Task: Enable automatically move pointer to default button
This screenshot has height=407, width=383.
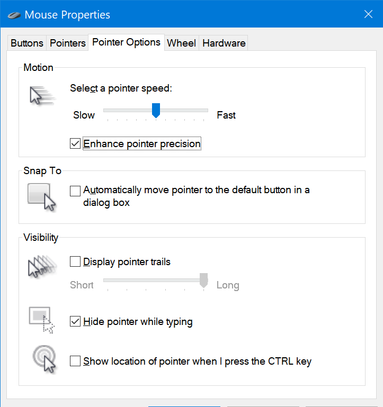Action: (76, 190)
